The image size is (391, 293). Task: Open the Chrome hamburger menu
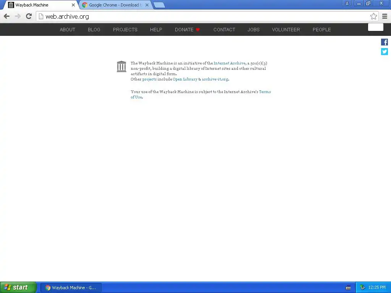[385, 16]
